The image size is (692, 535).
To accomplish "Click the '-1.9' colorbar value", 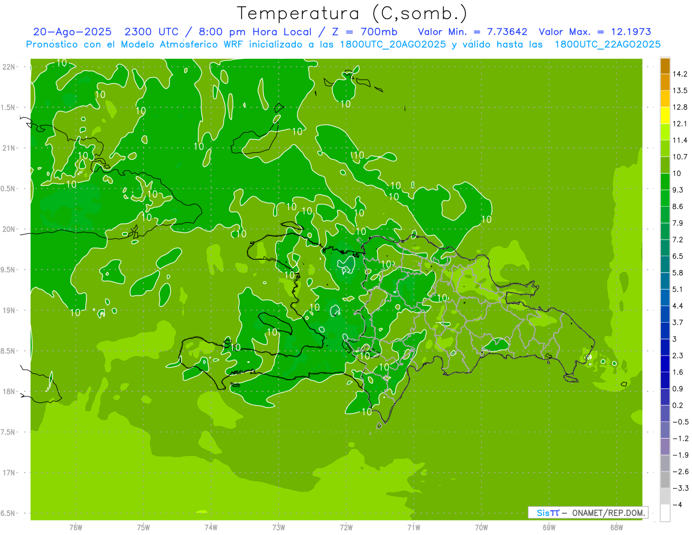I will [680, 455].
